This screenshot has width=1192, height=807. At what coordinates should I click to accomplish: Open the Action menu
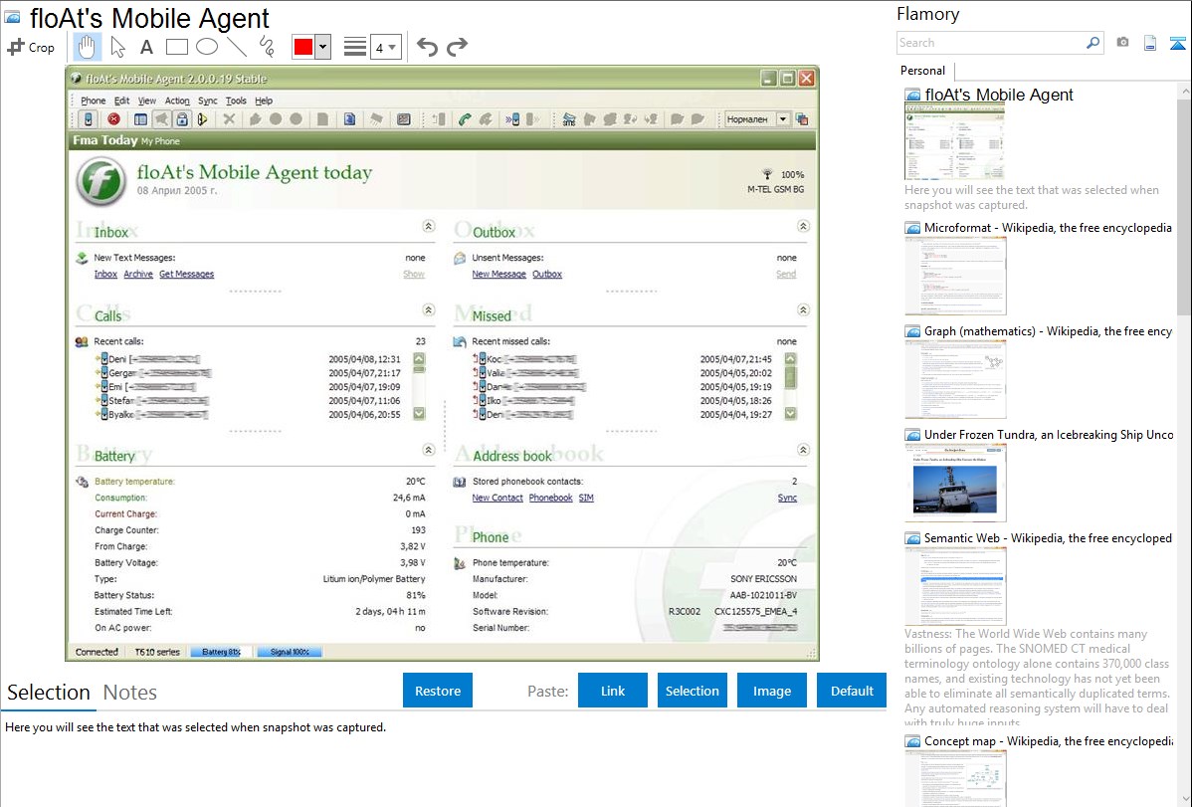pyautogui.click(x=177, y=101)
